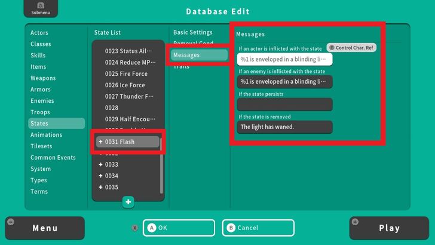Click the X icon left of OK
Viewport: 435px width, 245px height.
[x=135, y=228]
